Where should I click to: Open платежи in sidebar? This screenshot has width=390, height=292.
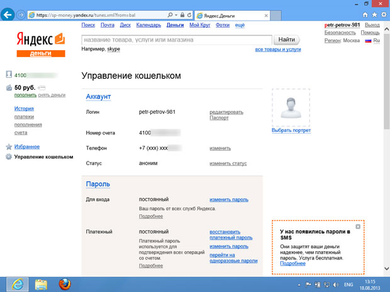(24, 117)
